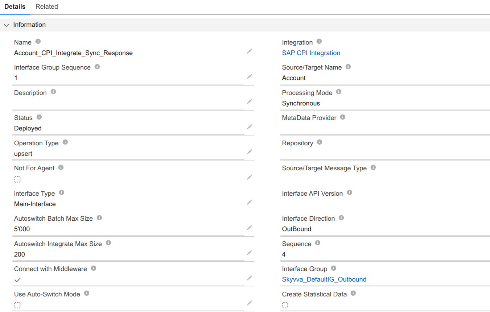Screen dimensions: 490x312
Task: Open Skyvva_DefaultIG_Outbound interface group link
Action: coord(324,279)
